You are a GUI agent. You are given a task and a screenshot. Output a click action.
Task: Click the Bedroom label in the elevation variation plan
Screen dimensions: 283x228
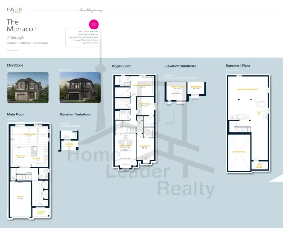[x=196, y=87]
